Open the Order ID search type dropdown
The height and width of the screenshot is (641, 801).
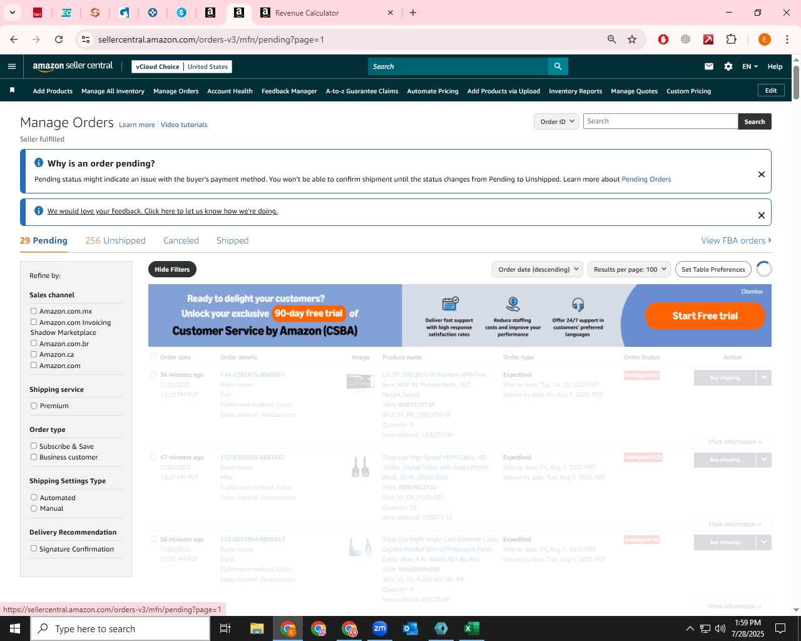tap(556, 121)
